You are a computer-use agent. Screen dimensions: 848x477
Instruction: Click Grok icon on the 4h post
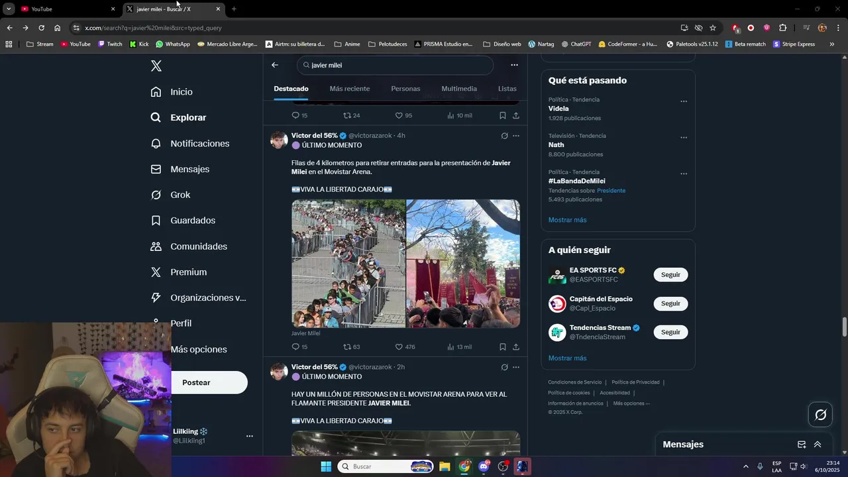[504, 136]
